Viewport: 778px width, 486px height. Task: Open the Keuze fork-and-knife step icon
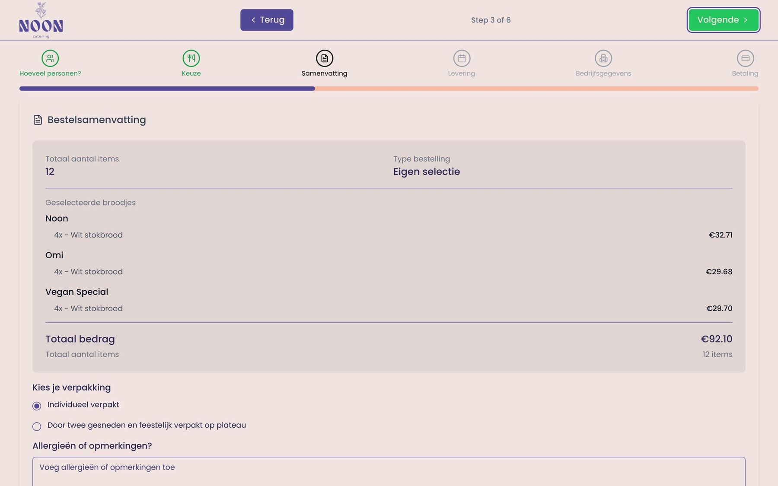(191, 58)
